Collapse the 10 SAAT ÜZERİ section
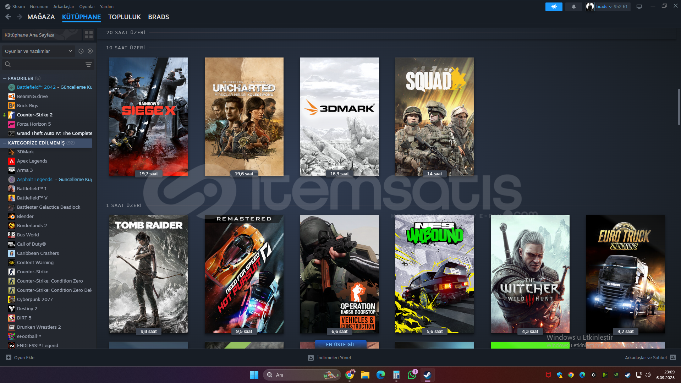Image resolution: width=681 pixels, height=383 pixels. [126, 48]
